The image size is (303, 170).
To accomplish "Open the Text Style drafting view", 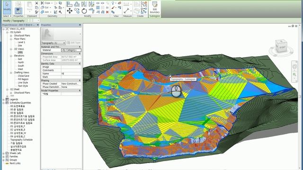I will (x=23, y=86).
